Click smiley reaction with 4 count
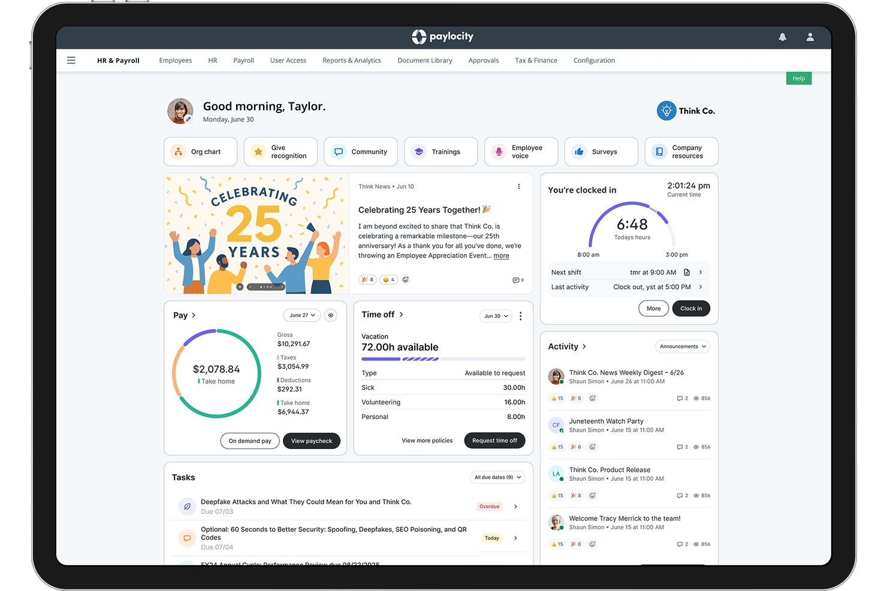Viewport: 887px width, 591px height. [x=388, y=280]
